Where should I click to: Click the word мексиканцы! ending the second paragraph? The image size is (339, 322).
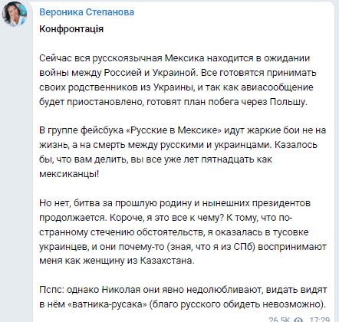[x=69, y=174]
